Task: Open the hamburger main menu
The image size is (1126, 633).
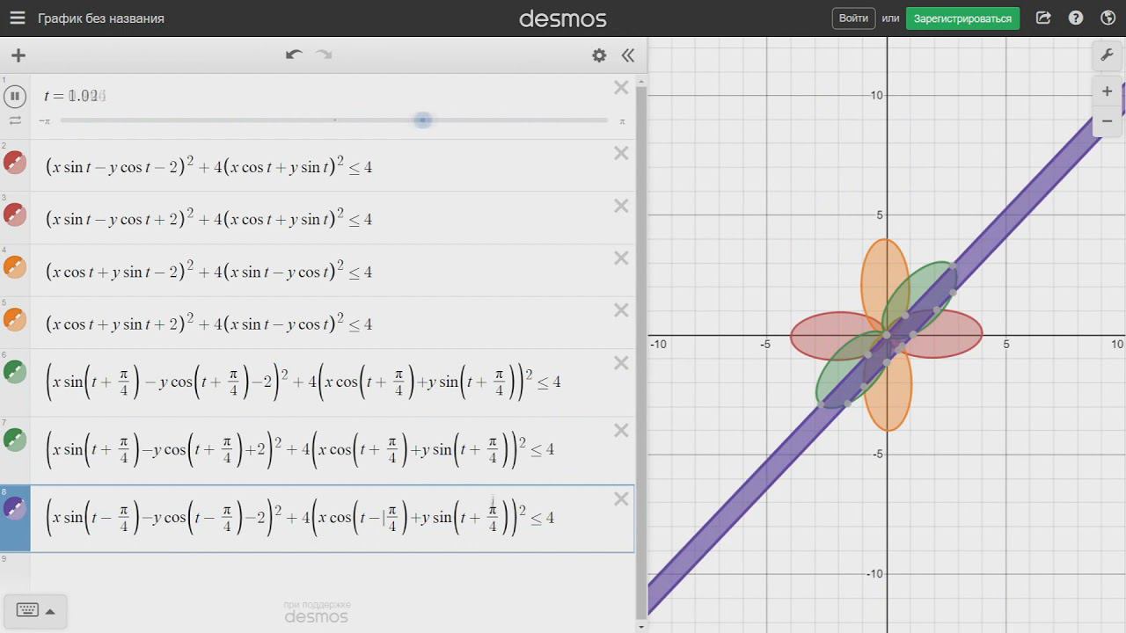Action: pos(18,18)
